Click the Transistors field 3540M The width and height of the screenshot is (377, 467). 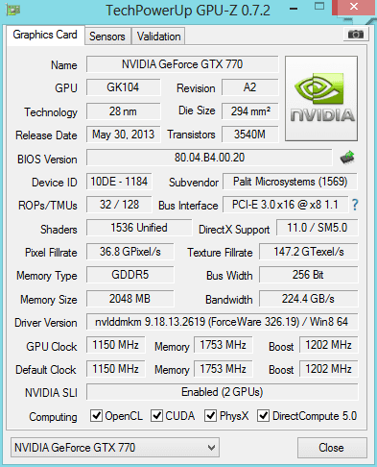click(249, 135)
